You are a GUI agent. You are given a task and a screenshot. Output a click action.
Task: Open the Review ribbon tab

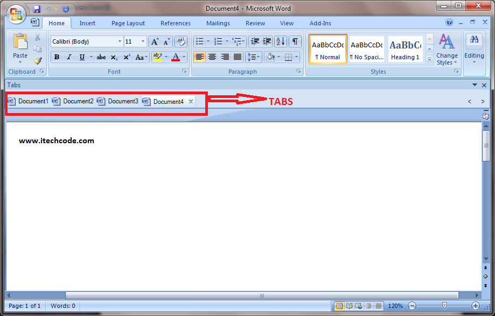255,23
